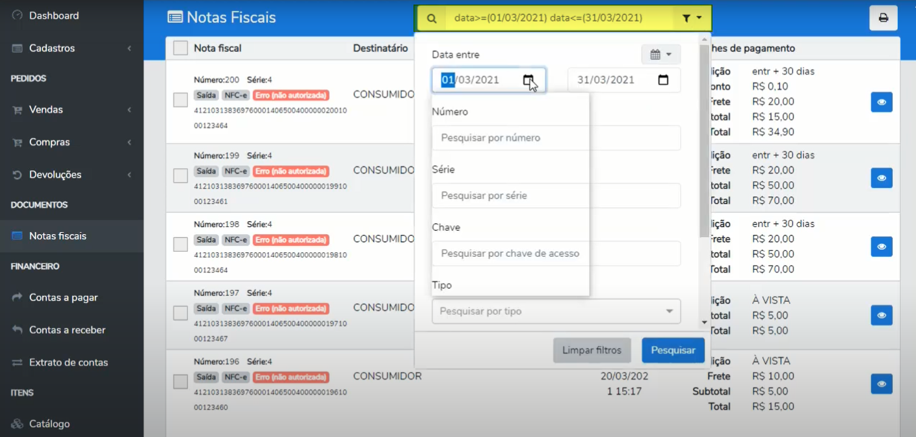Click the Devoluções undo icon
Viewport: 916px width, 437px height.
tap(17, 175)
